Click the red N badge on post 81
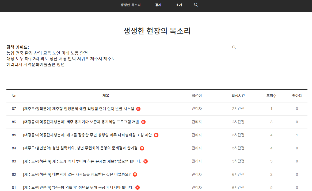The height and width of the screenshot is (191, 312). (x=138, y=188)
